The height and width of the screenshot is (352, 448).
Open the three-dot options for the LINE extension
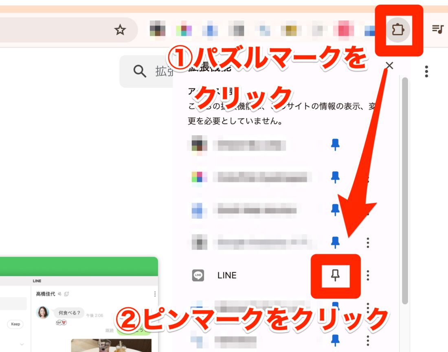click(367, 275)
